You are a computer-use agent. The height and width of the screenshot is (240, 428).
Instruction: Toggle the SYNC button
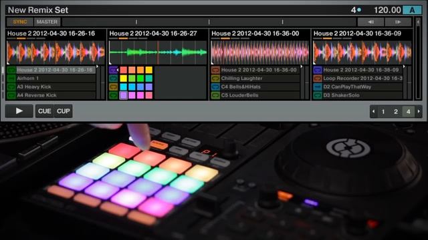click(19, 22)
